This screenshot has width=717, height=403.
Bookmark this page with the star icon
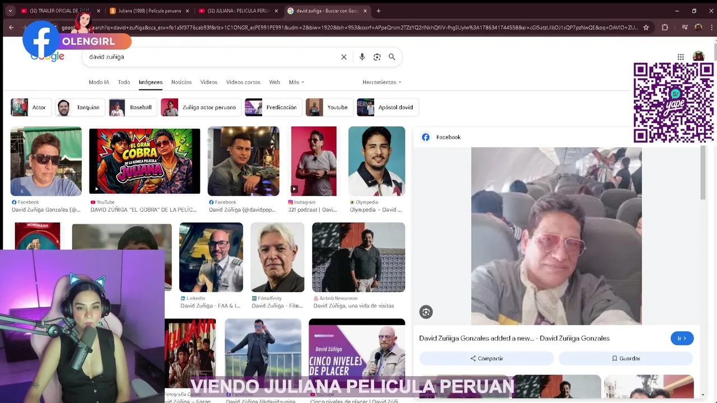pyautogui.click(x=646, y=27)
